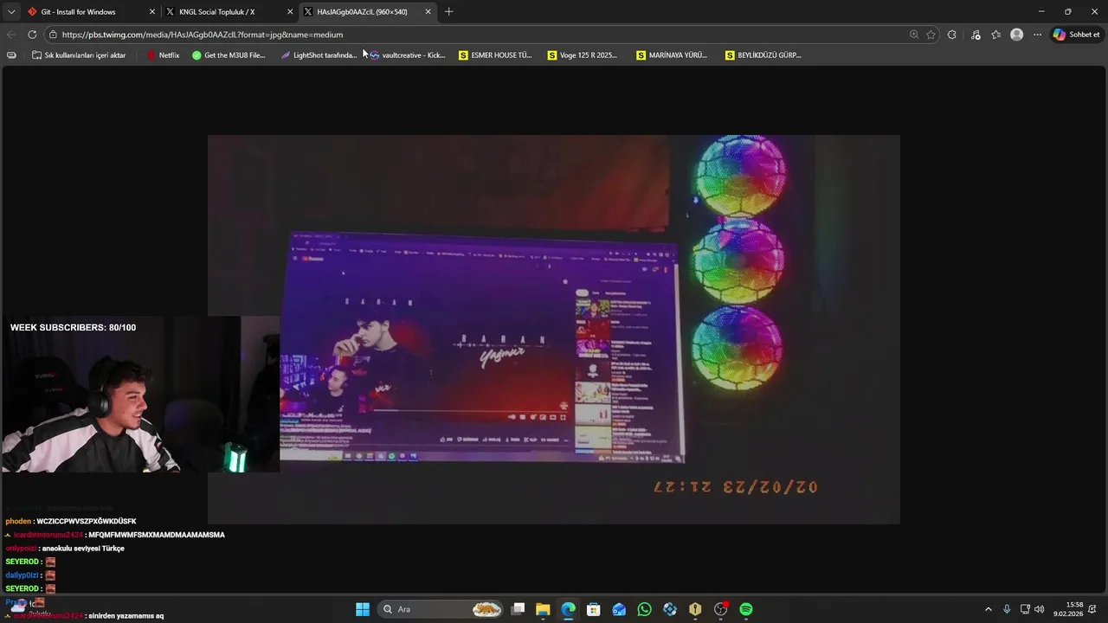
Task: Open a new browser tab
Action: tap(448, 12)
